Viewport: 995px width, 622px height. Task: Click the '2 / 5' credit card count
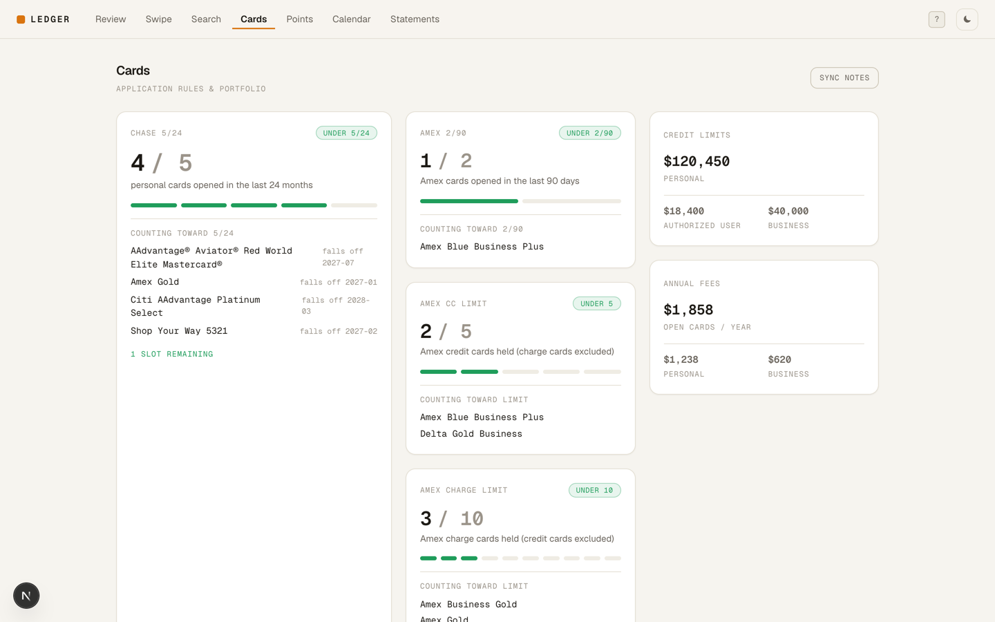coord(446,332)
